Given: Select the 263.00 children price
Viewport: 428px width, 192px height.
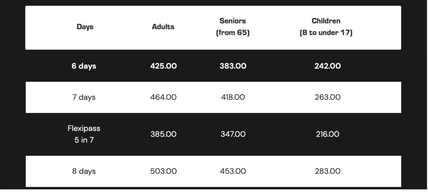Looking at the screenshot, I should click(x=327, y=97).
